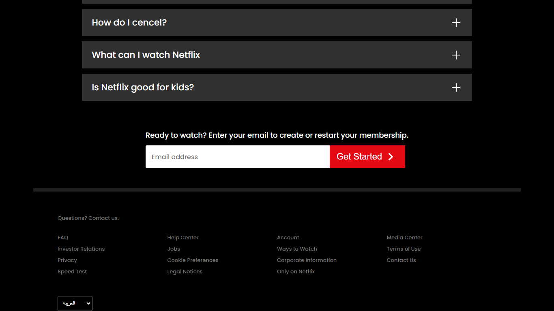Click plus icon for "Is Netflix good for kids?"
This screenshot has width=554, height=311.
pyautogui.click(x=456, y=87)
